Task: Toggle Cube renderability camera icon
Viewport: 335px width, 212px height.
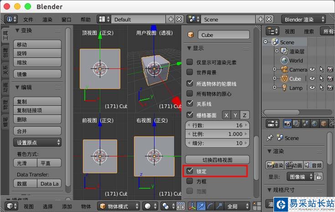Action: [330, 78]
